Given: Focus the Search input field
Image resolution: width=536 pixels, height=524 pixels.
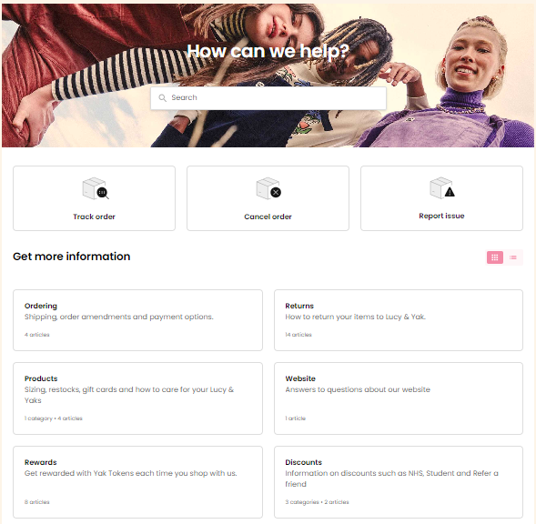Looking at the screenshot, I should 268,98.
